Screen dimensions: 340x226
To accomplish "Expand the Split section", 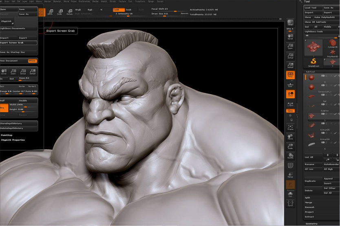I will 307,198.
